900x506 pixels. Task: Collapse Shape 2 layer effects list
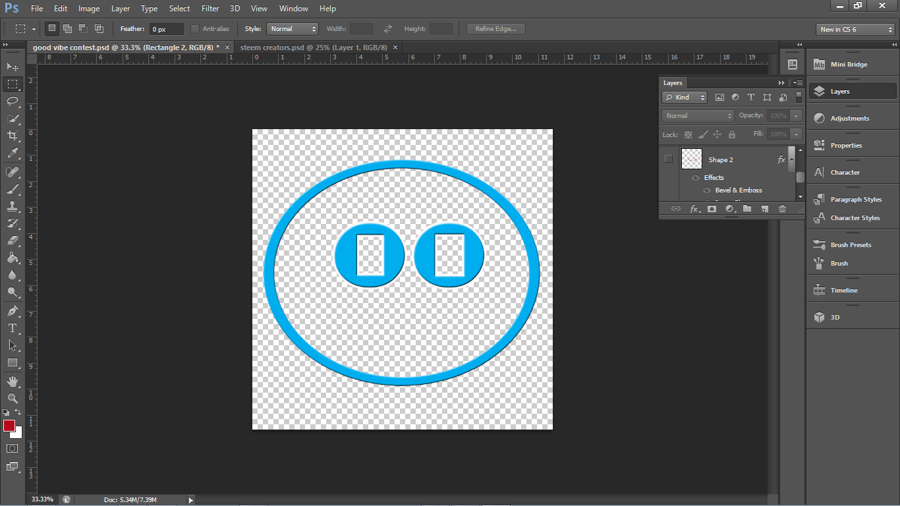coord(791,159)
